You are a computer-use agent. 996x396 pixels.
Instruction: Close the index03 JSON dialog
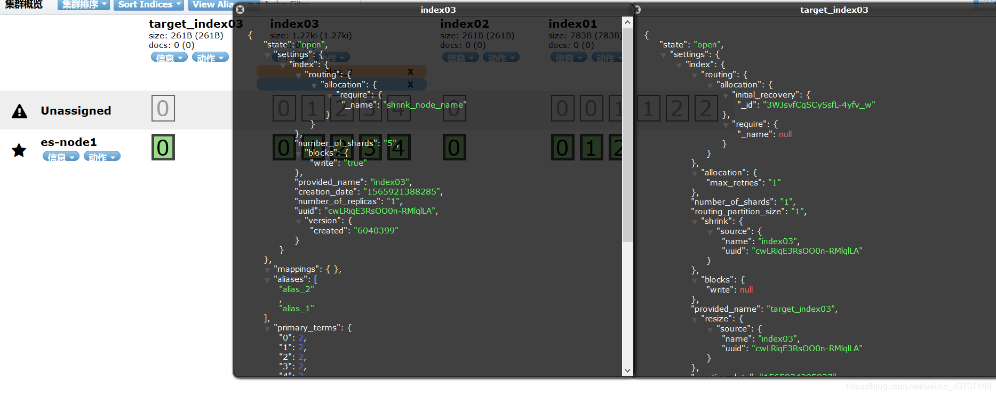[x=240, y=10]
